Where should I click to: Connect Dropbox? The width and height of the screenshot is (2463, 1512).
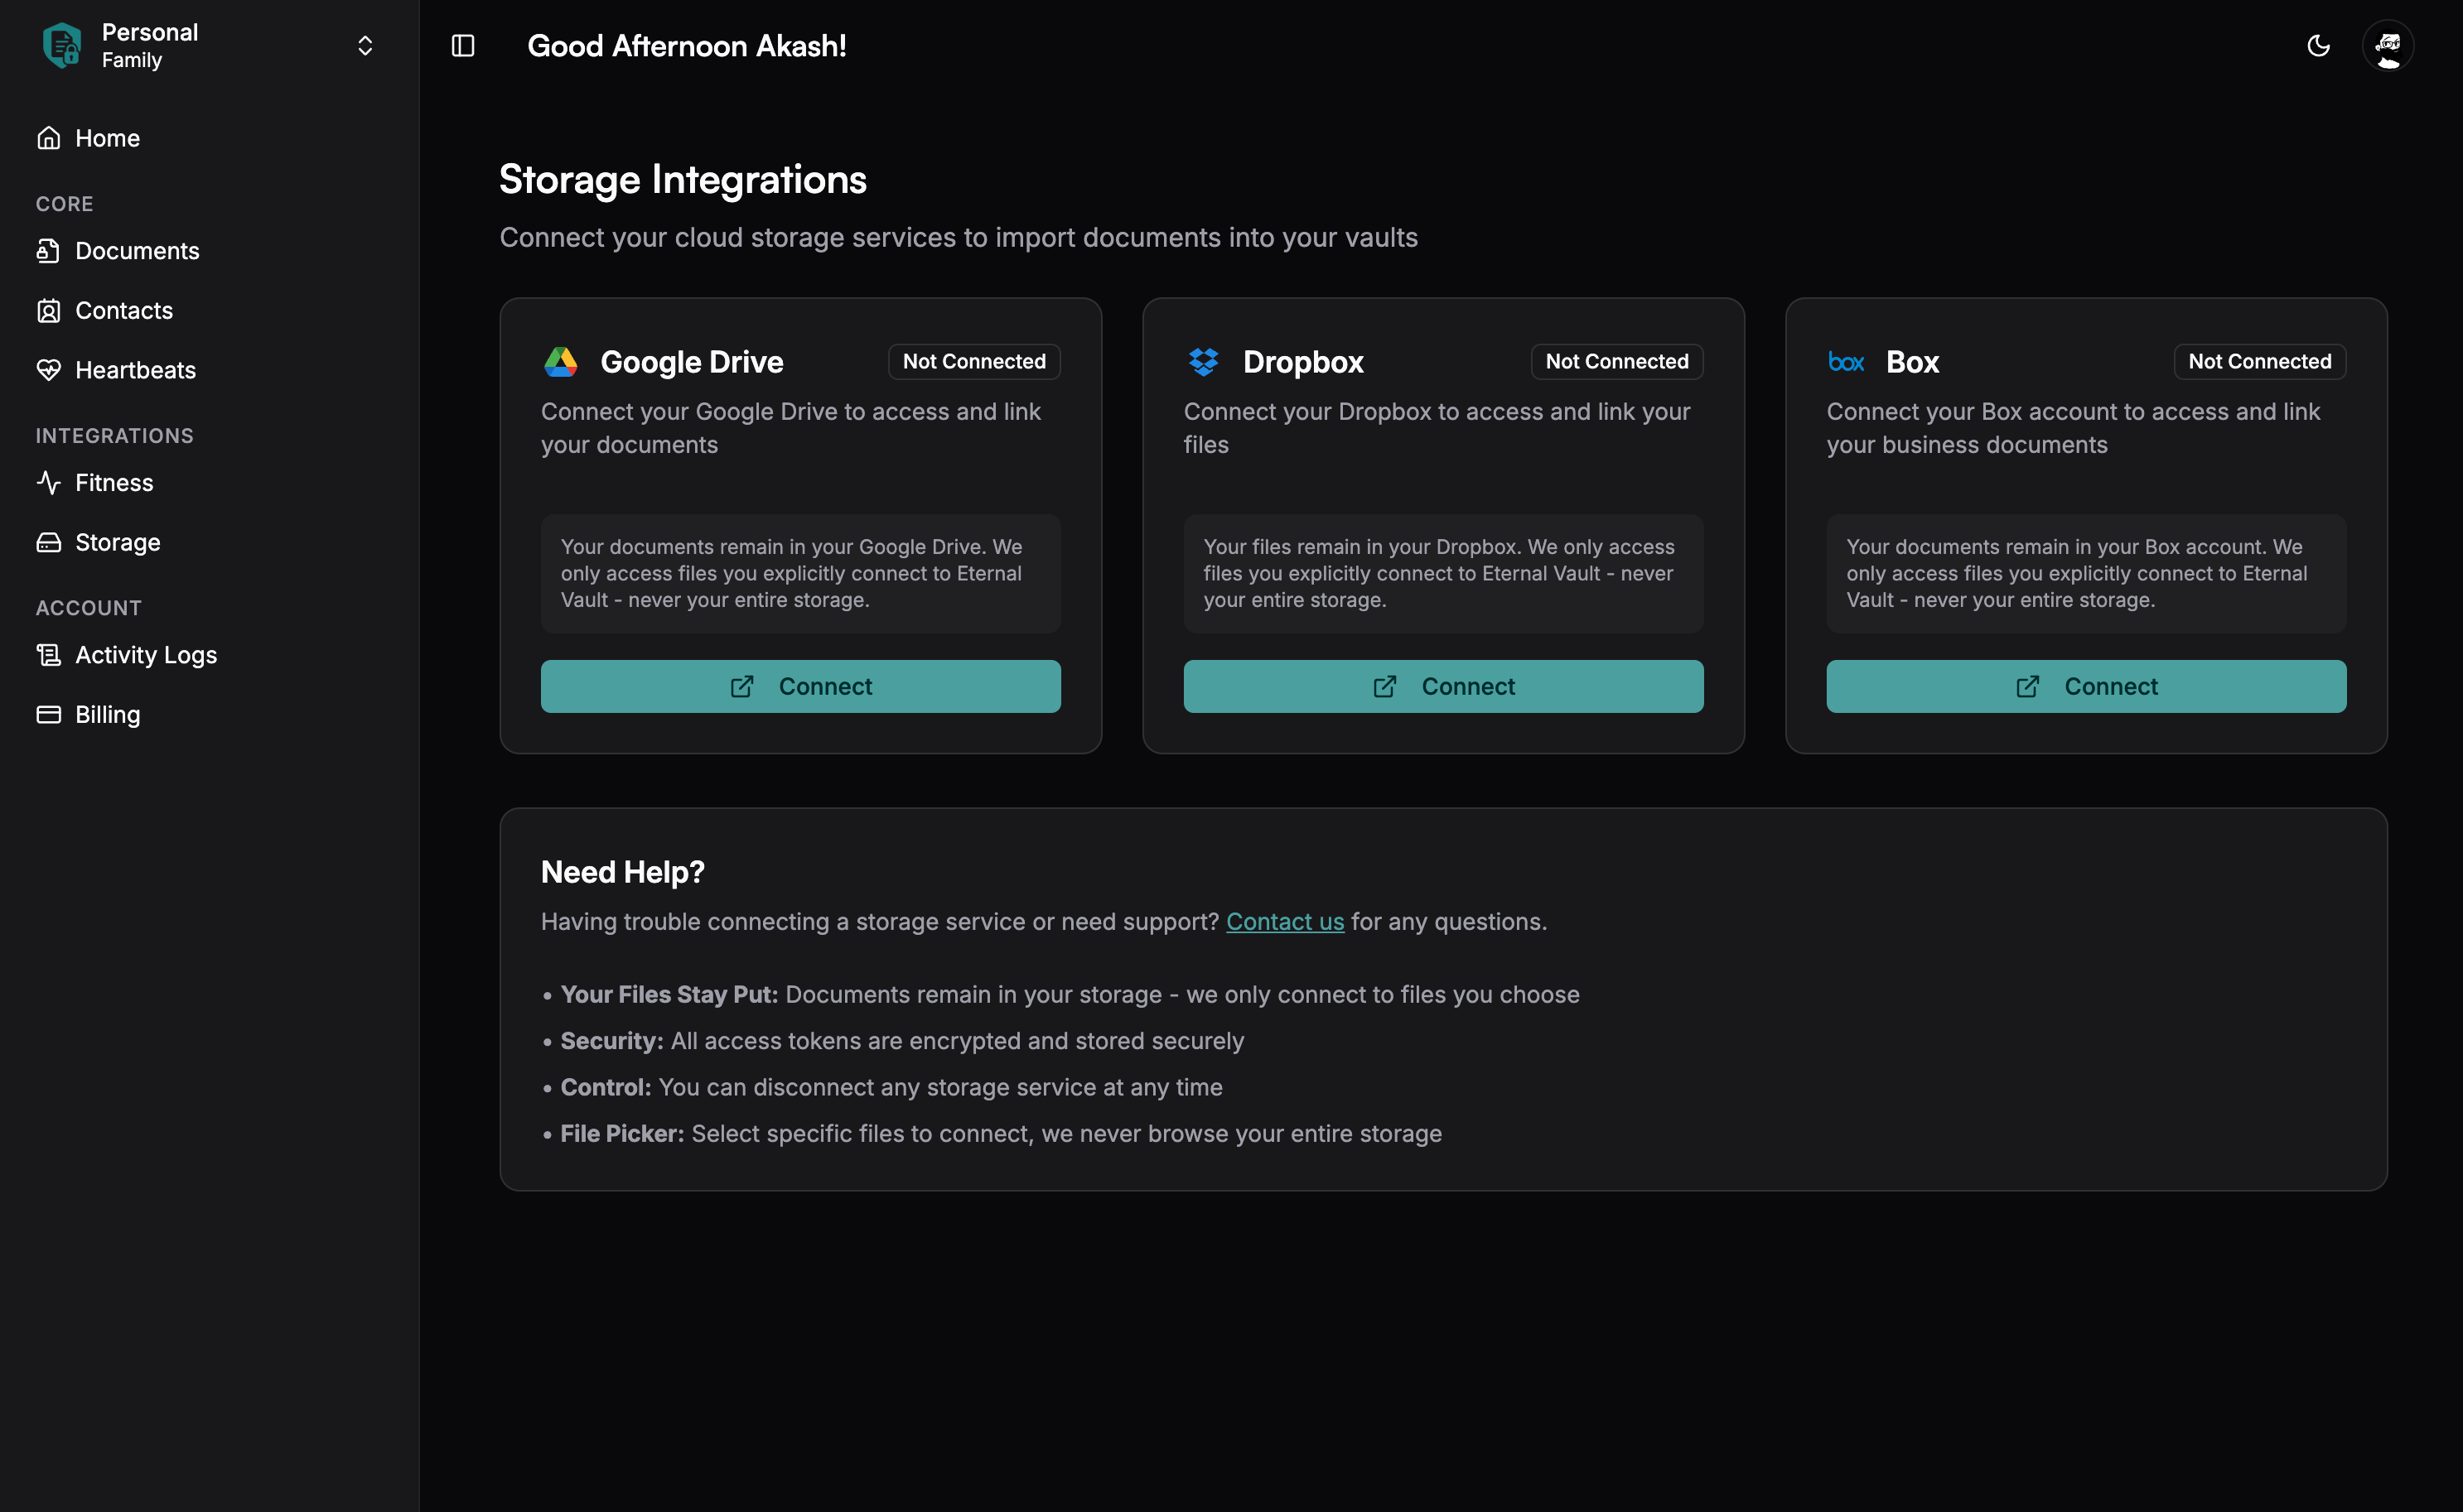point(1444,686)
